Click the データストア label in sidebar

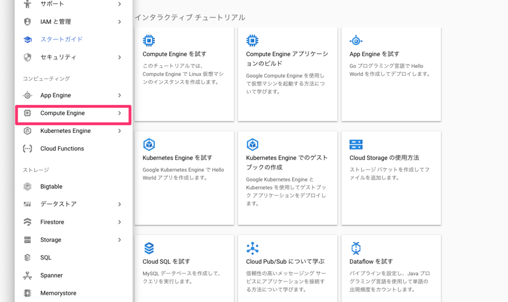point(59,204)
